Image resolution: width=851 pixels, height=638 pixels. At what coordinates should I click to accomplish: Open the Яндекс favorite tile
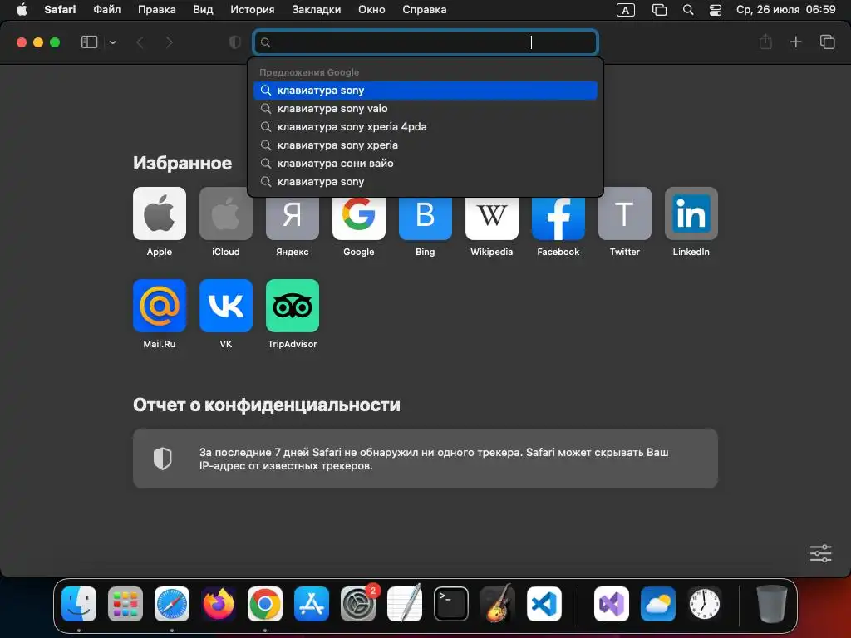pos(293,219)
